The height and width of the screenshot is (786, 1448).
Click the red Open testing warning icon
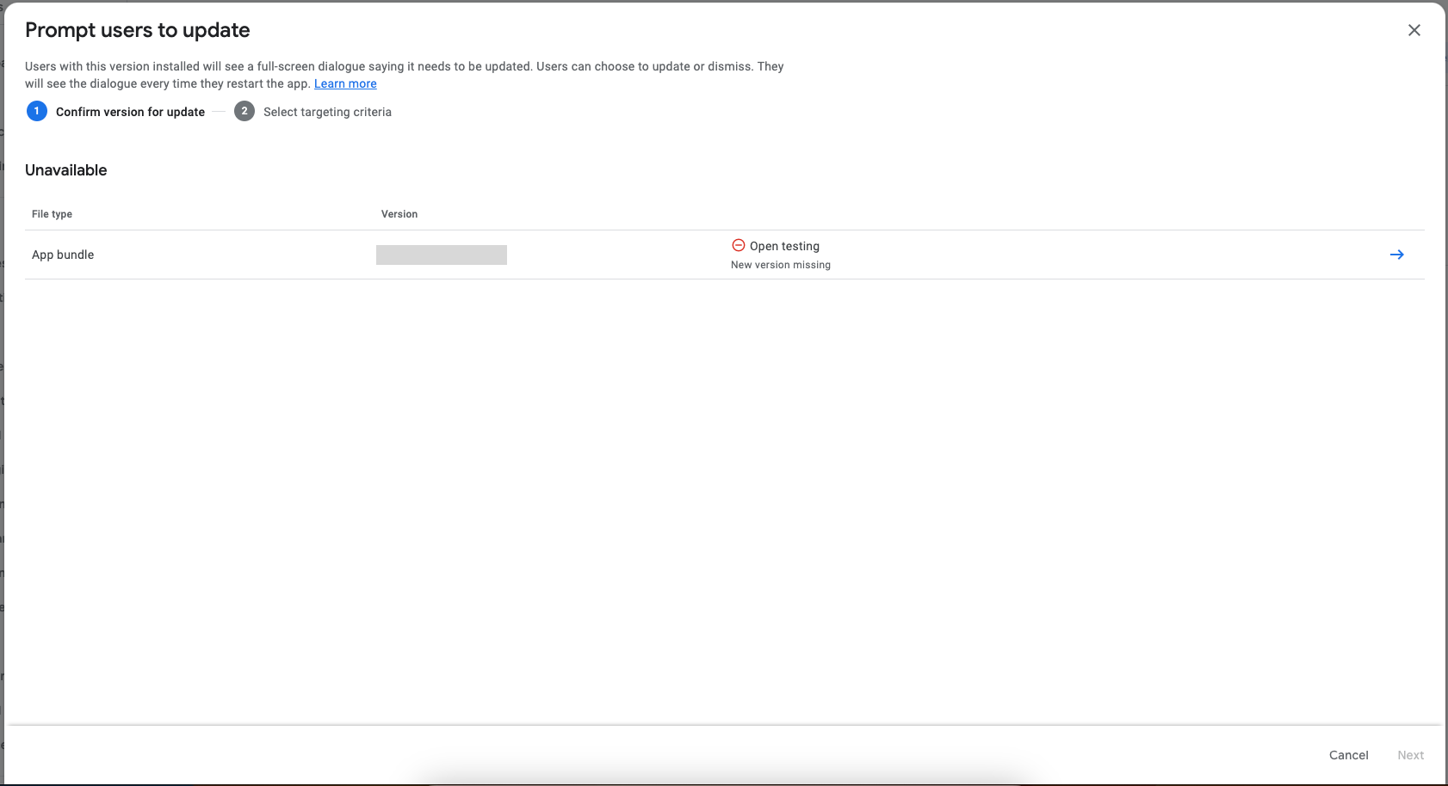coord(738,246)
